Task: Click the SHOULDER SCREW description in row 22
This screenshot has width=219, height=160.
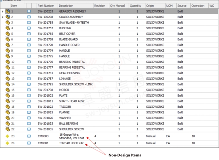Action: click(71, 129)
